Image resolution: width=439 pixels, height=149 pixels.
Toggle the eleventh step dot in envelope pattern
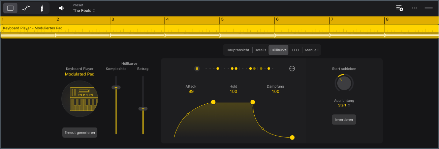[250, 68]
